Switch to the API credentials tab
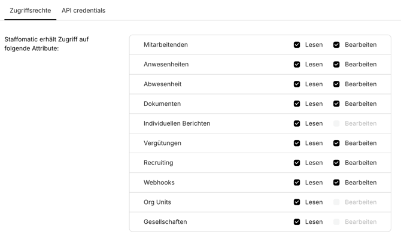This screenshot has width=401, height=240. click(83, 10)
